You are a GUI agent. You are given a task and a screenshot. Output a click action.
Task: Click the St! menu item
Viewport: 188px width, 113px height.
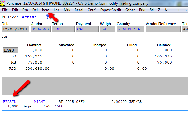point(152,10)
